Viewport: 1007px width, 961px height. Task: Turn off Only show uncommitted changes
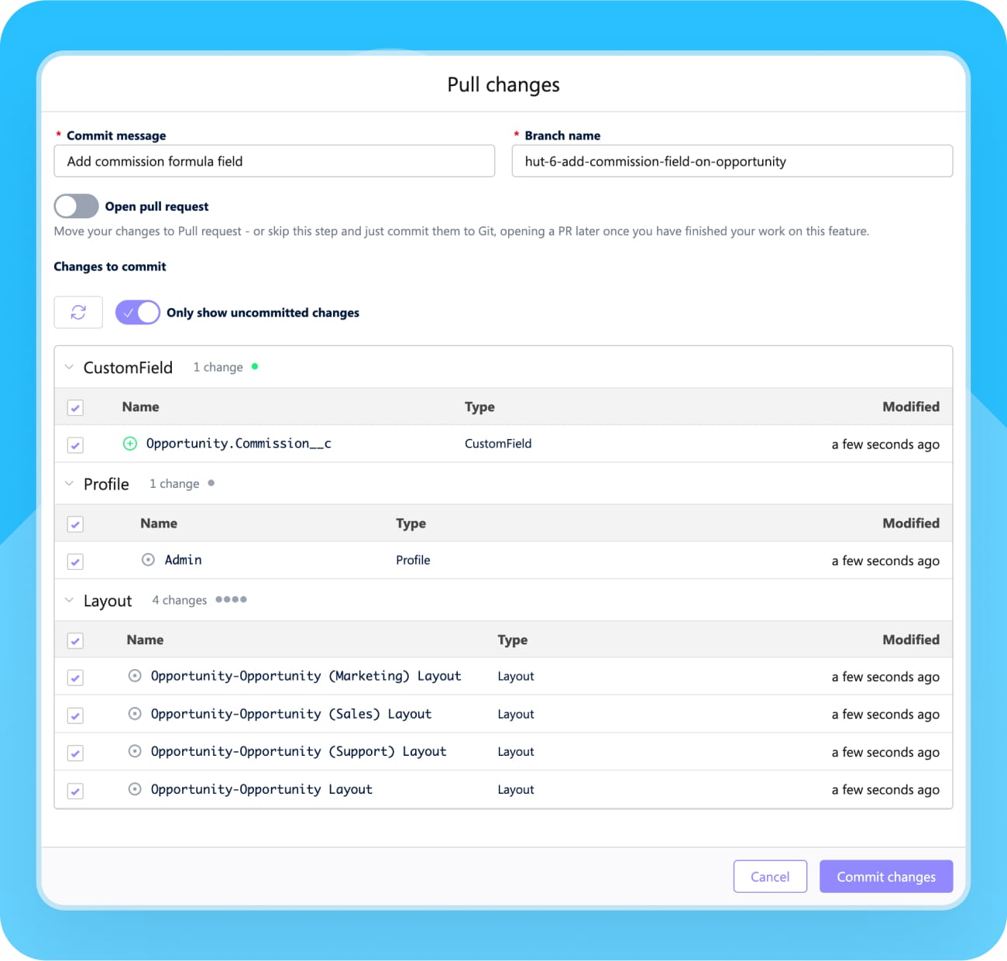click(x=138, y=312)
